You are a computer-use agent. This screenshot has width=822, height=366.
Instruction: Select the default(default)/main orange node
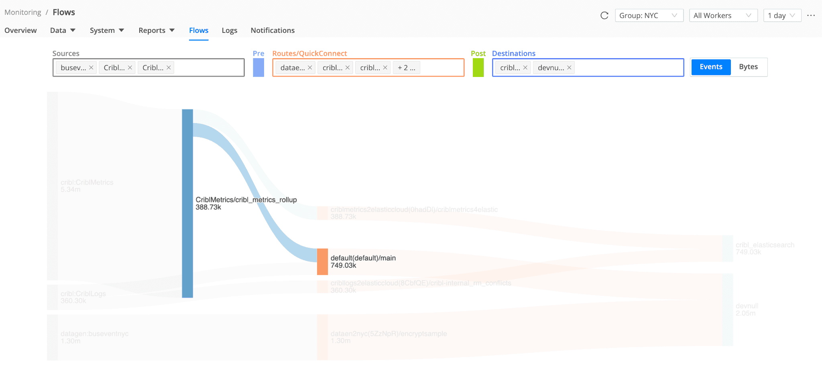pyautogui.click(x=322, y=262)
